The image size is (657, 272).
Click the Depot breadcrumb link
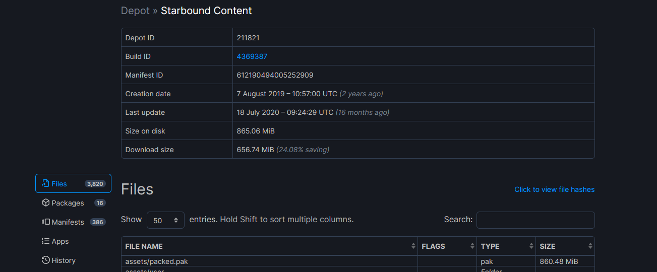click(x=135, y=11)
